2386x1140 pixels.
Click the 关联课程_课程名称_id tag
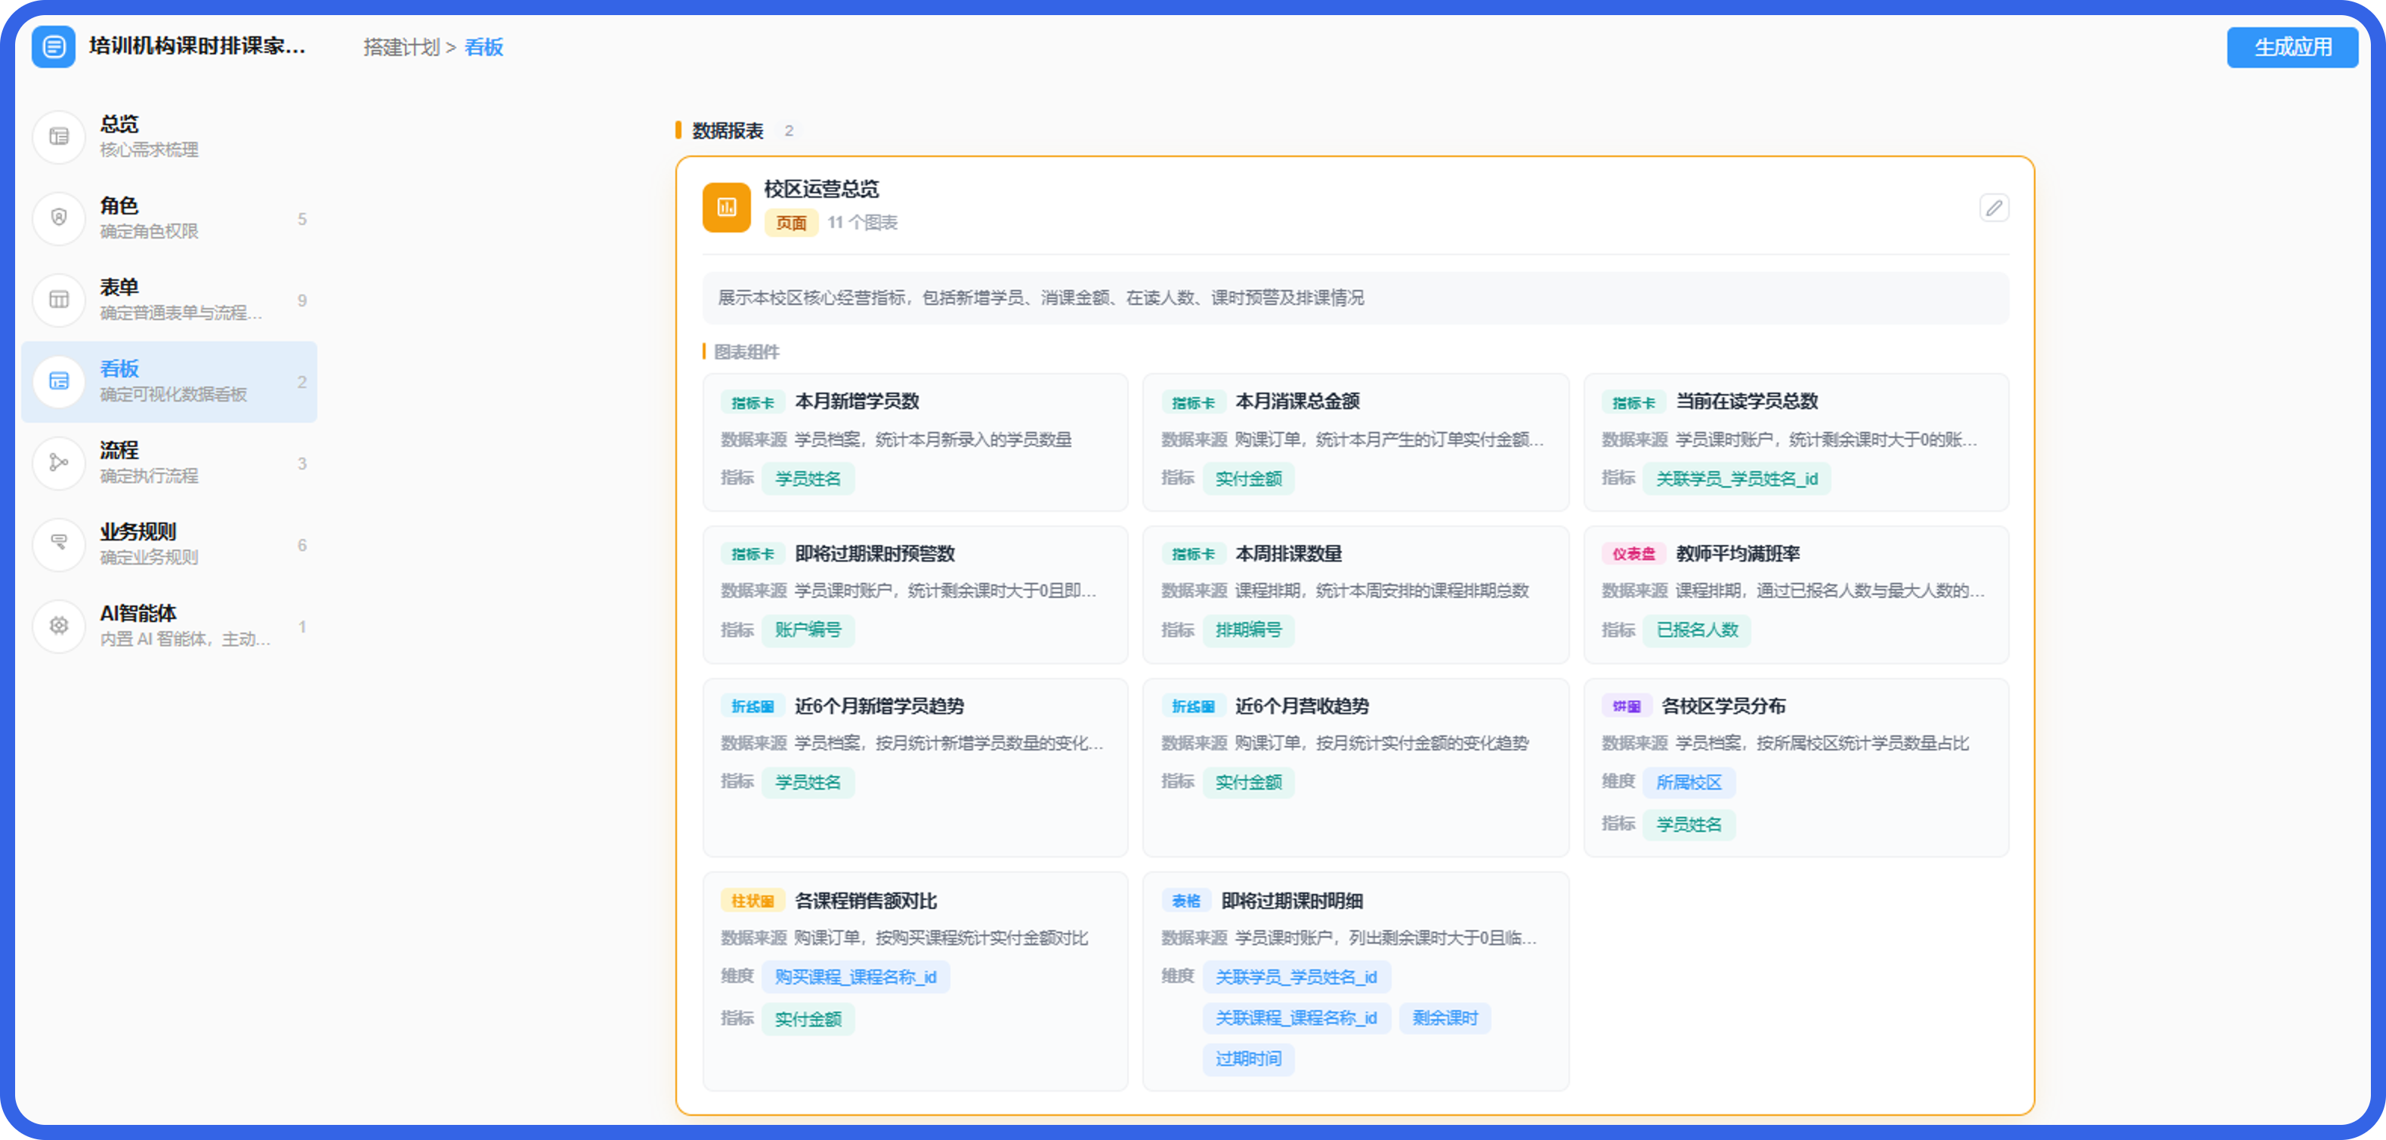(x=1296, y=1018)
